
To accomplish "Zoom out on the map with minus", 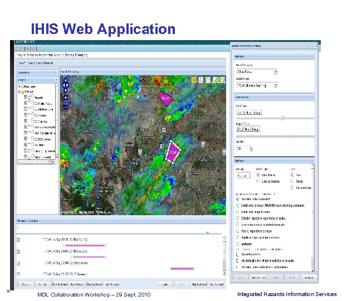I will (x=66, y=107).
